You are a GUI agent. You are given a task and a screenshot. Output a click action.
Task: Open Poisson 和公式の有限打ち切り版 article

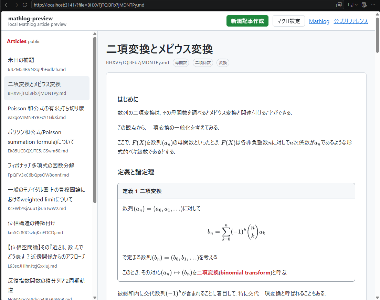pos(47,113)
